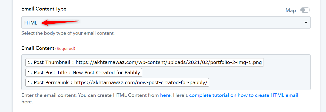Image resolution: width=326 pixels, height=112 pixels.
Task: Select the Post Post Title tag
Action: pos(84,73)
